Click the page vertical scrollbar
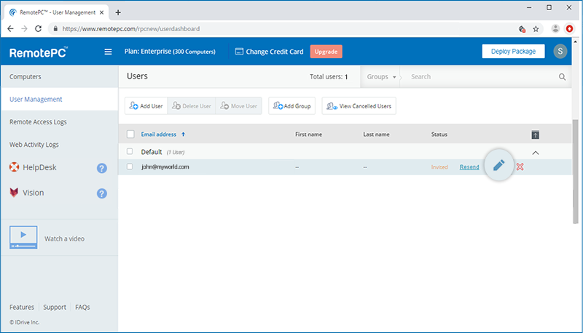 (x=576, y=172)
